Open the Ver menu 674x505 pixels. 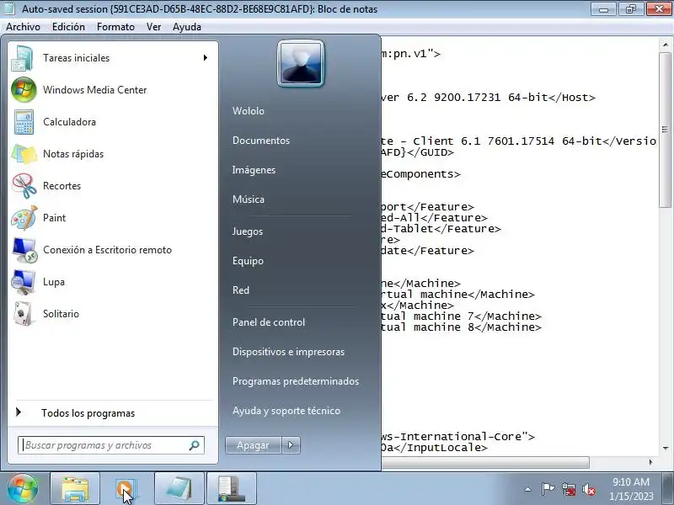pyautogui.click(x=153, y=27)
